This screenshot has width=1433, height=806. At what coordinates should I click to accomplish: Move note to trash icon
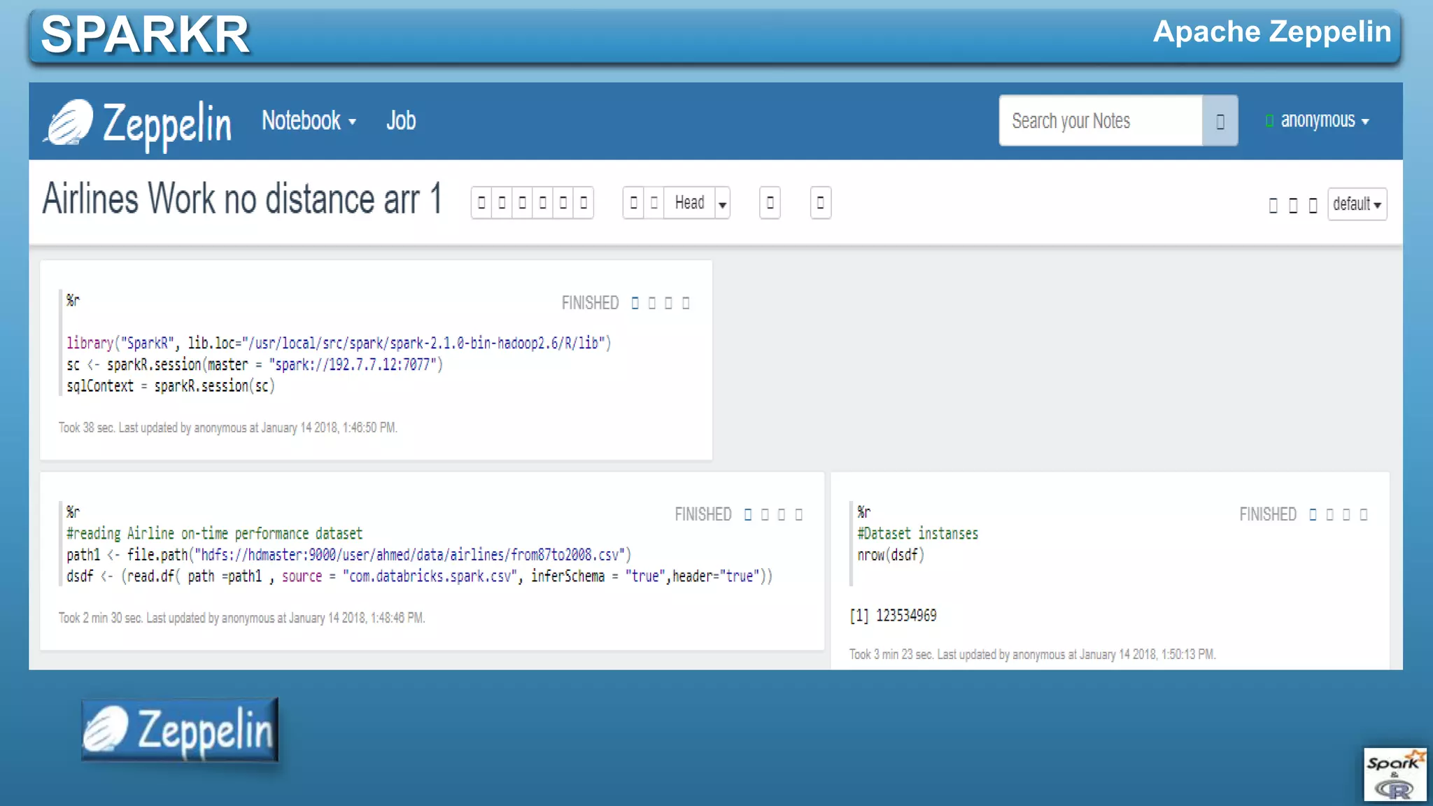770,203
